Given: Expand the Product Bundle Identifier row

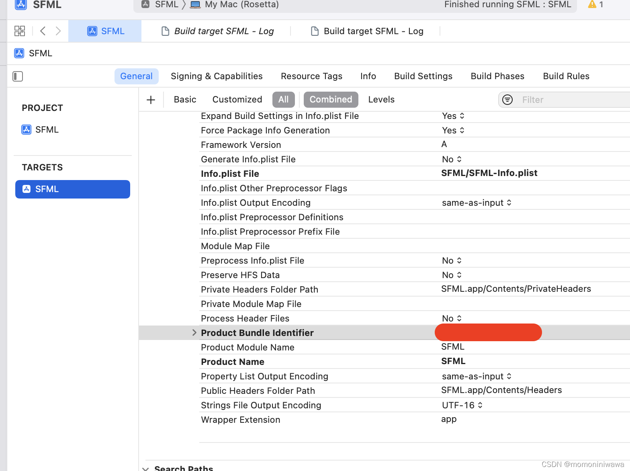Looking at the screenshot, I should coord(194,332).
